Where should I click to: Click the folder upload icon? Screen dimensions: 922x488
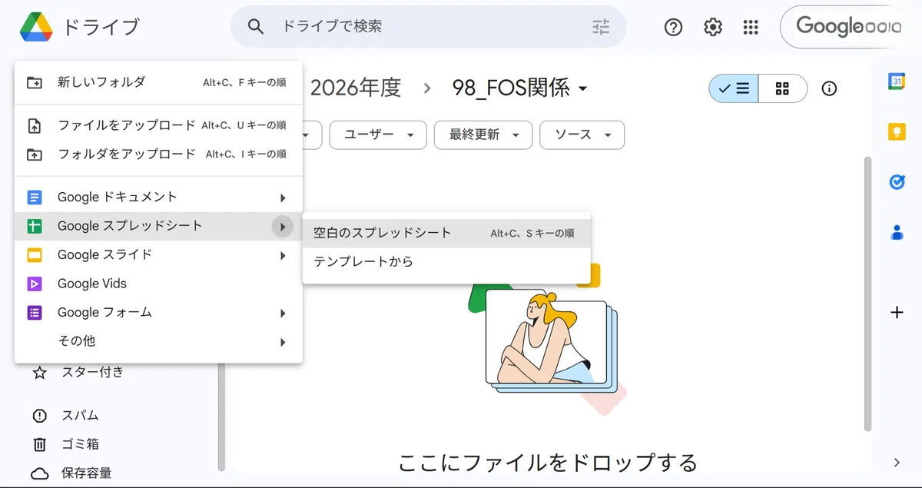click(x=35, y=154)
